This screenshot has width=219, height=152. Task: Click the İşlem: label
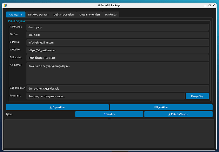10,114
